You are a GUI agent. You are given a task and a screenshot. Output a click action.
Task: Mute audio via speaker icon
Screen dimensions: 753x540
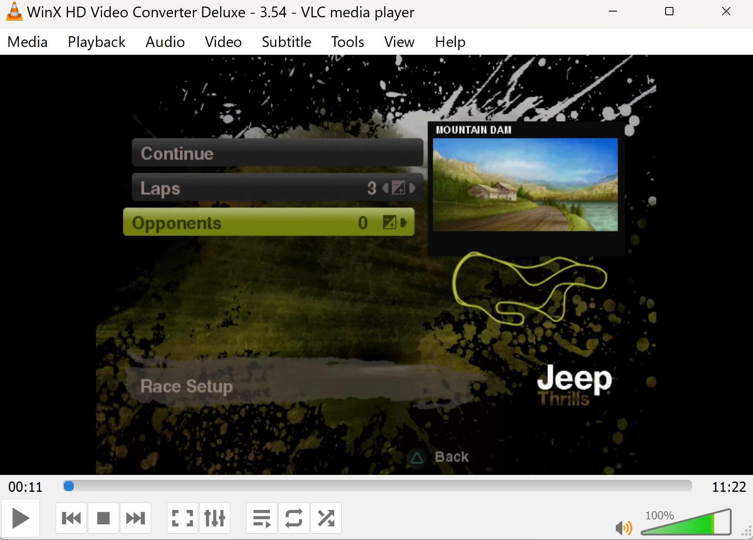(x=623, y=528)
